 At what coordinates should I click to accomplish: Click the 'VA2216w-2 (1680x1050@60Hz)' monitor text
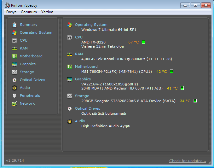click(110, 84)
